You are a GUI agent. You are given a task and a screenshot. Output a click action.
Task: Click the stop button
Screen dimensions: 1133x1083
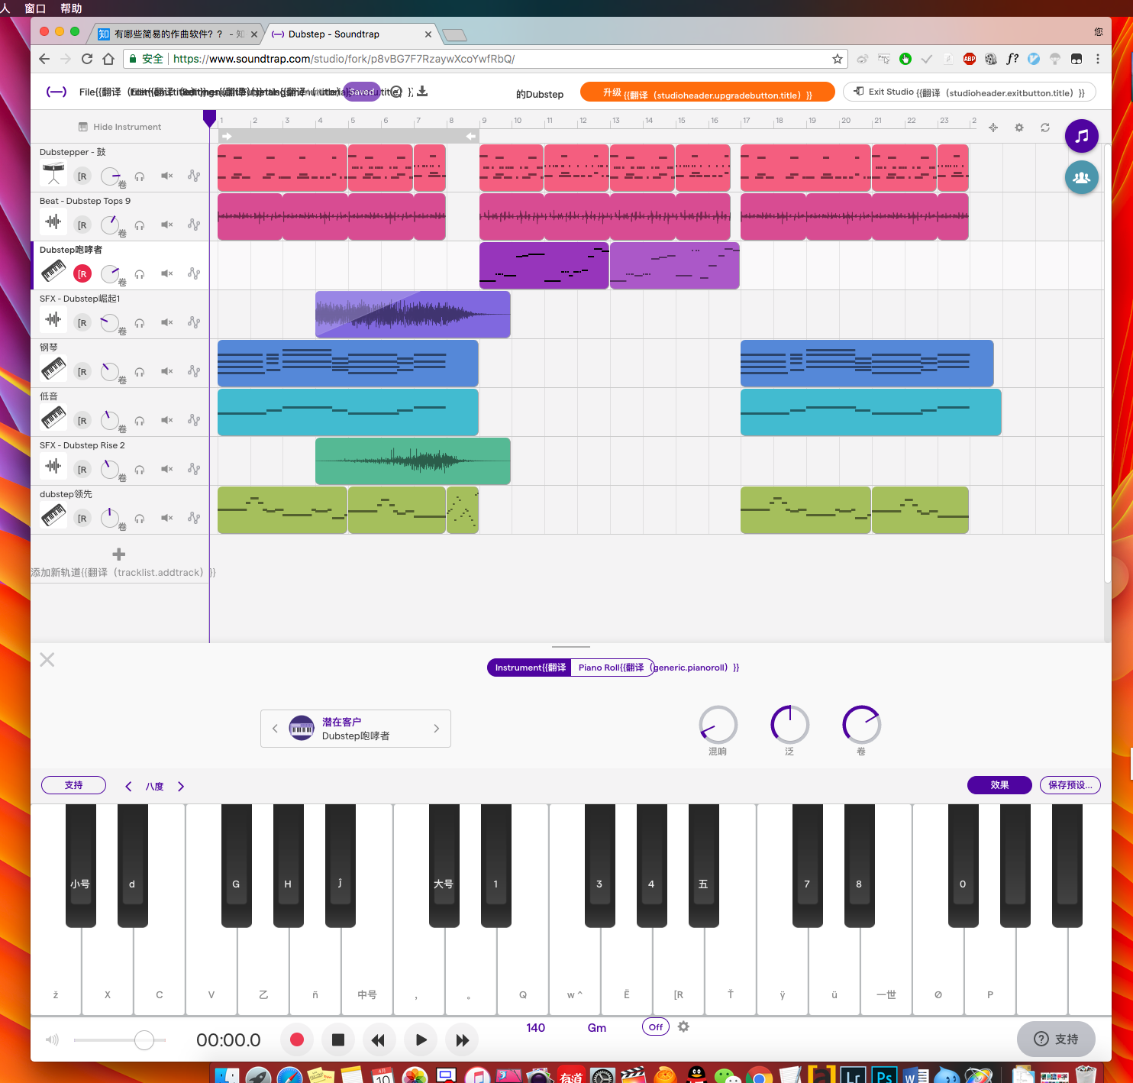[x=338, y=1039]
